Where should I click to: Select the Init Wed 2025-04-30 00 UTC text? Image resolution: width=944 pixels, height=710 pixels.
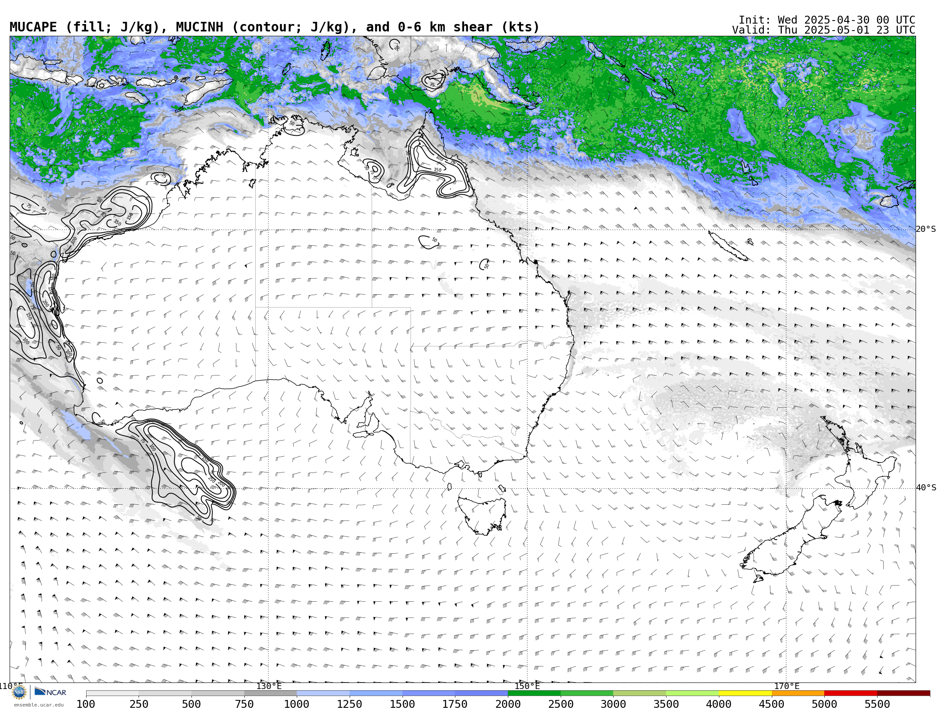(827, 20)
